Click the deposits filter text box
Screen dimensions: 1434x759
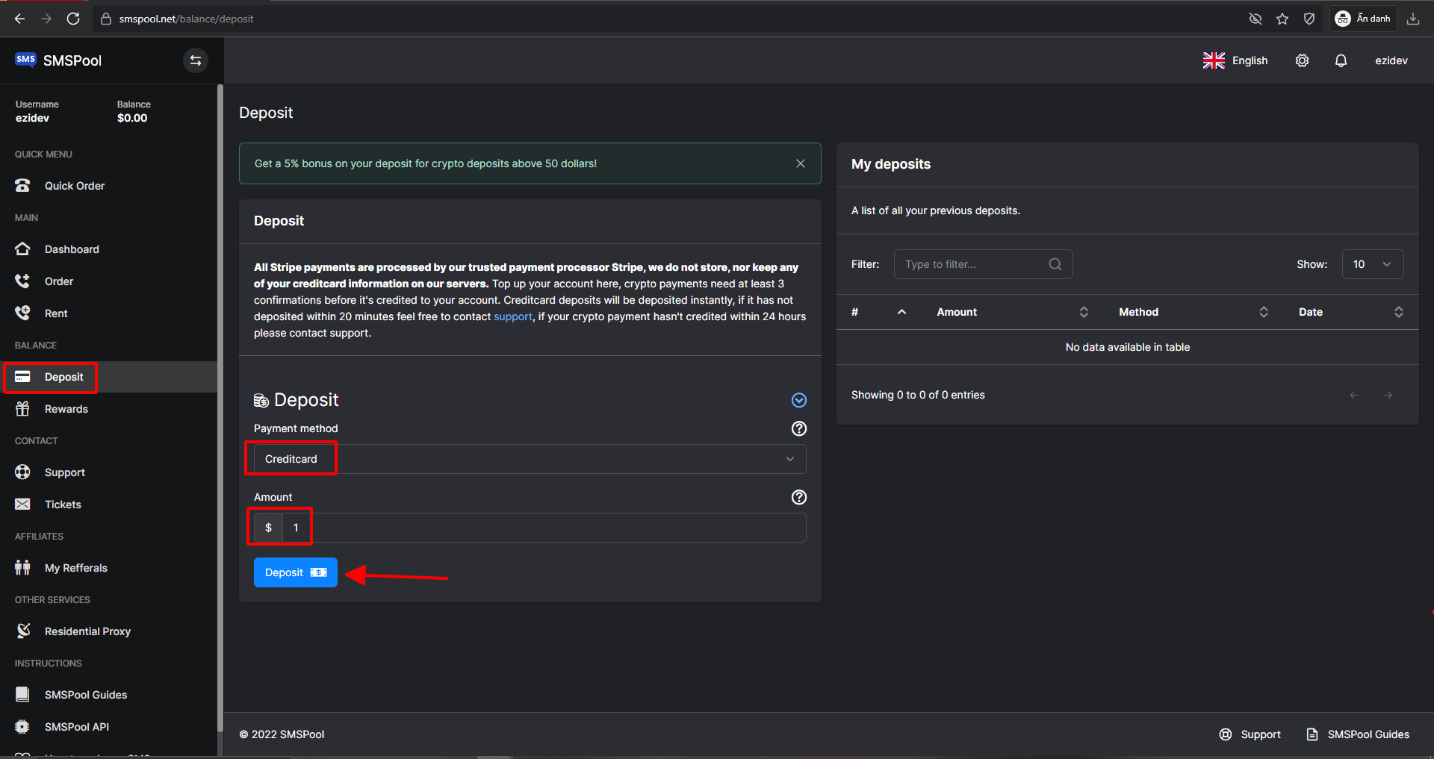pyautogui.click(x=983, y=264)
